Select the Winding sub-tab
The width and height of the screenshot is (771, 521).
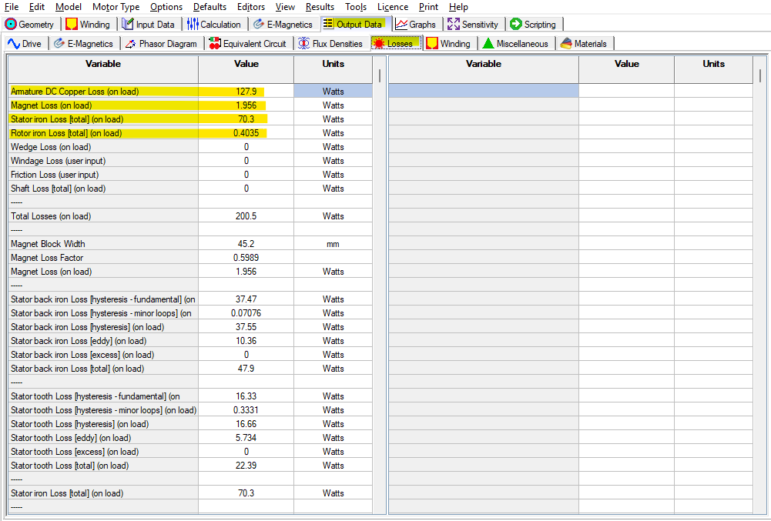(x=449, y=43)
